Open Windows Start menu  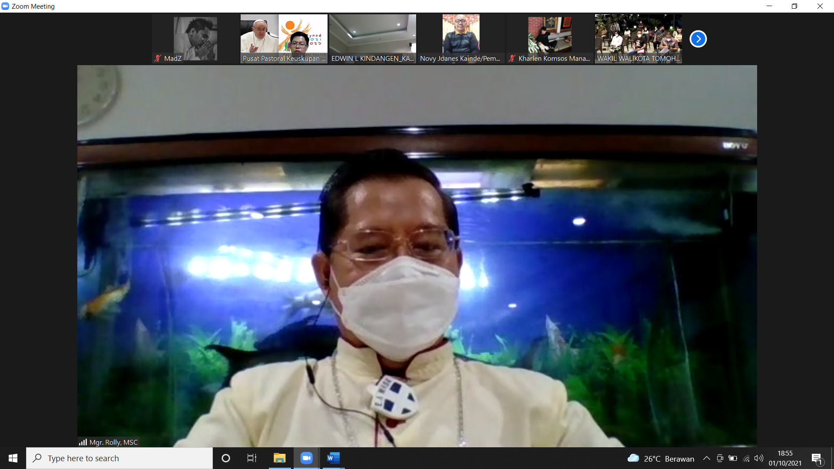click(13, 458)
